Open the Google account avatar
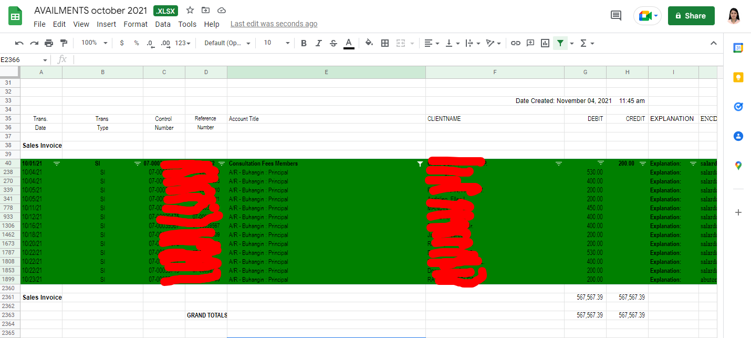The width and height of the screenshot is (751, 338). pyautogui.click(x=734, y=16)
